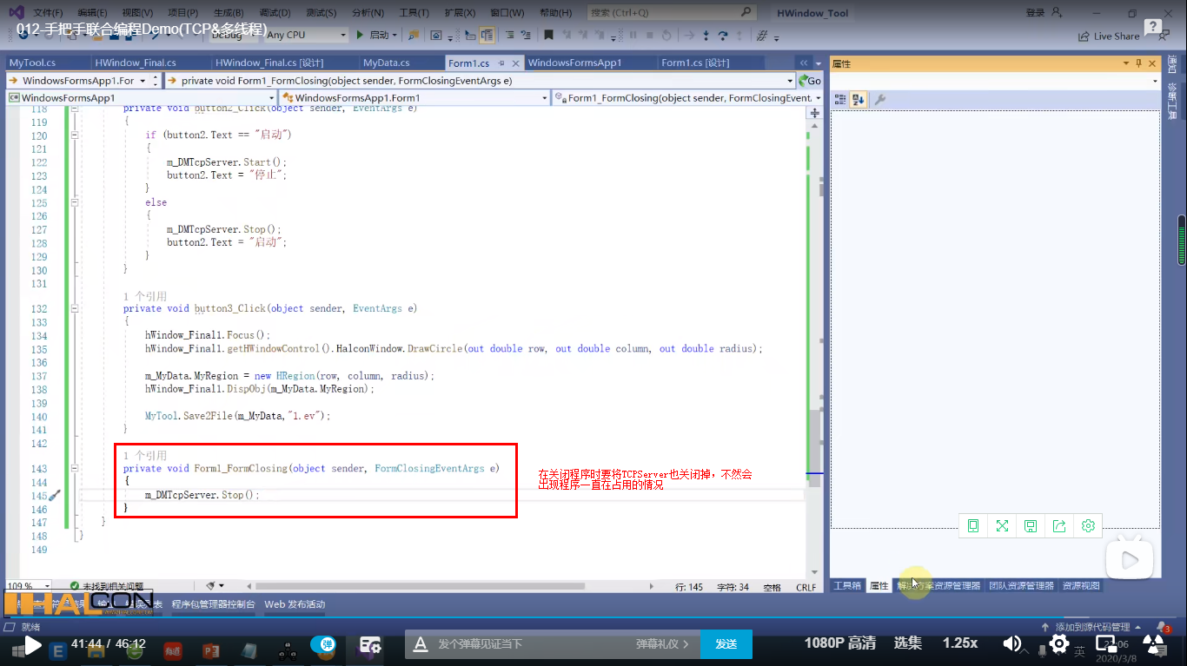Click the share icon in the green overlay toolbar
The height and width of the screenshot is (666, 1187).
(x=1058, y=525)
